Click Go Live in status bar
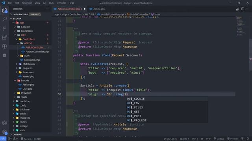Screen dimensions: 252x141 click(219, 139)
